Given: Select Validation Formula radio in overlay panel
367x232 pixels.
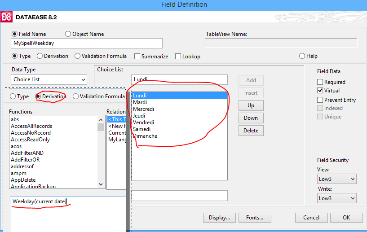Looking at the screenshot, I should point(75,96).
